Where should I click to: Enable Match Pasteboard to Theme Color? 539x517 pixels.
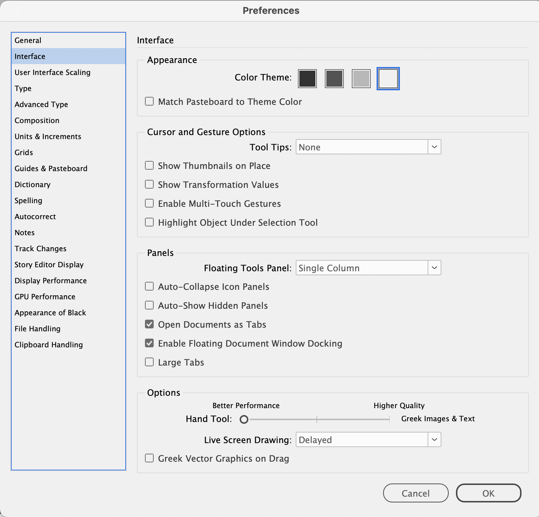tap(149, 101)
